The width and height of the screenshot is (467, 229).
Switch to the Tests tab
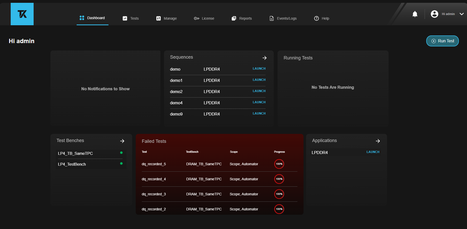(x=131, y=18)
